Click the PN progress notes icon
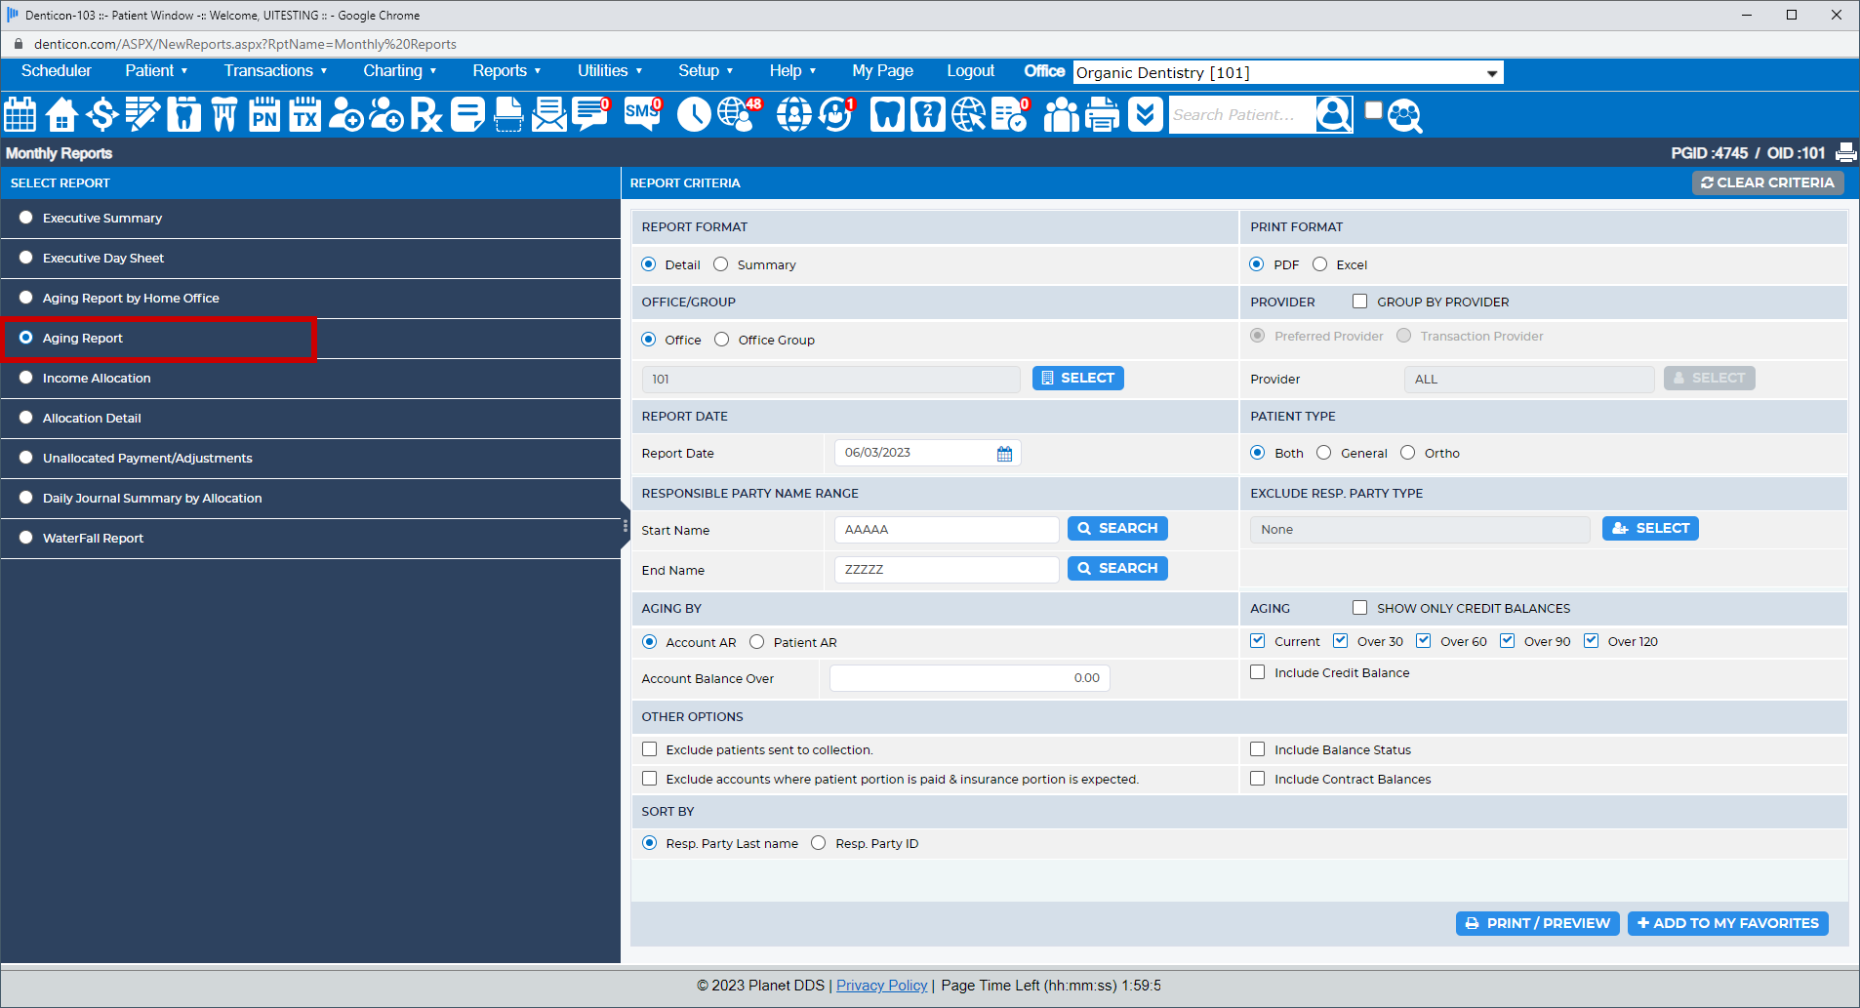Screen dimensions: 1860x1008 point(263,114)
